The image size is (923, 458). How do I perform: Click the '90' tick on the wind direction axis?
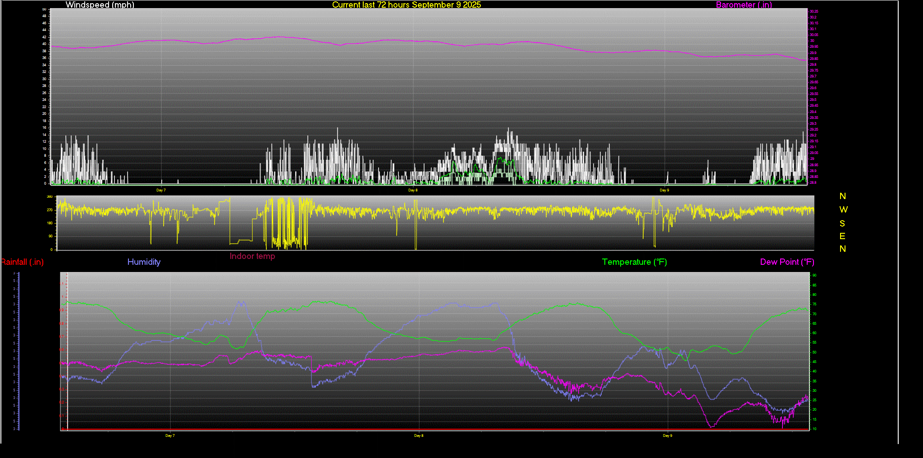point(50,236)
